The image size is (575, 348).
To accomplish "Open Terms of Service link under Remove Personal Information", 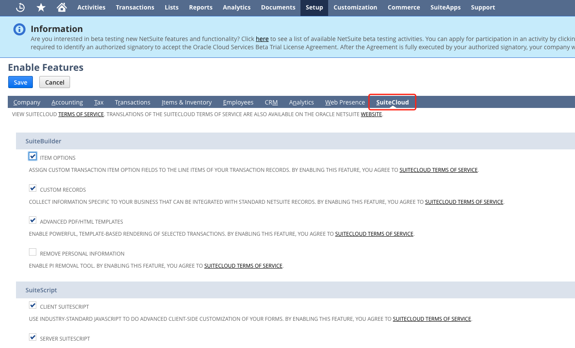I will coord(243,266).
